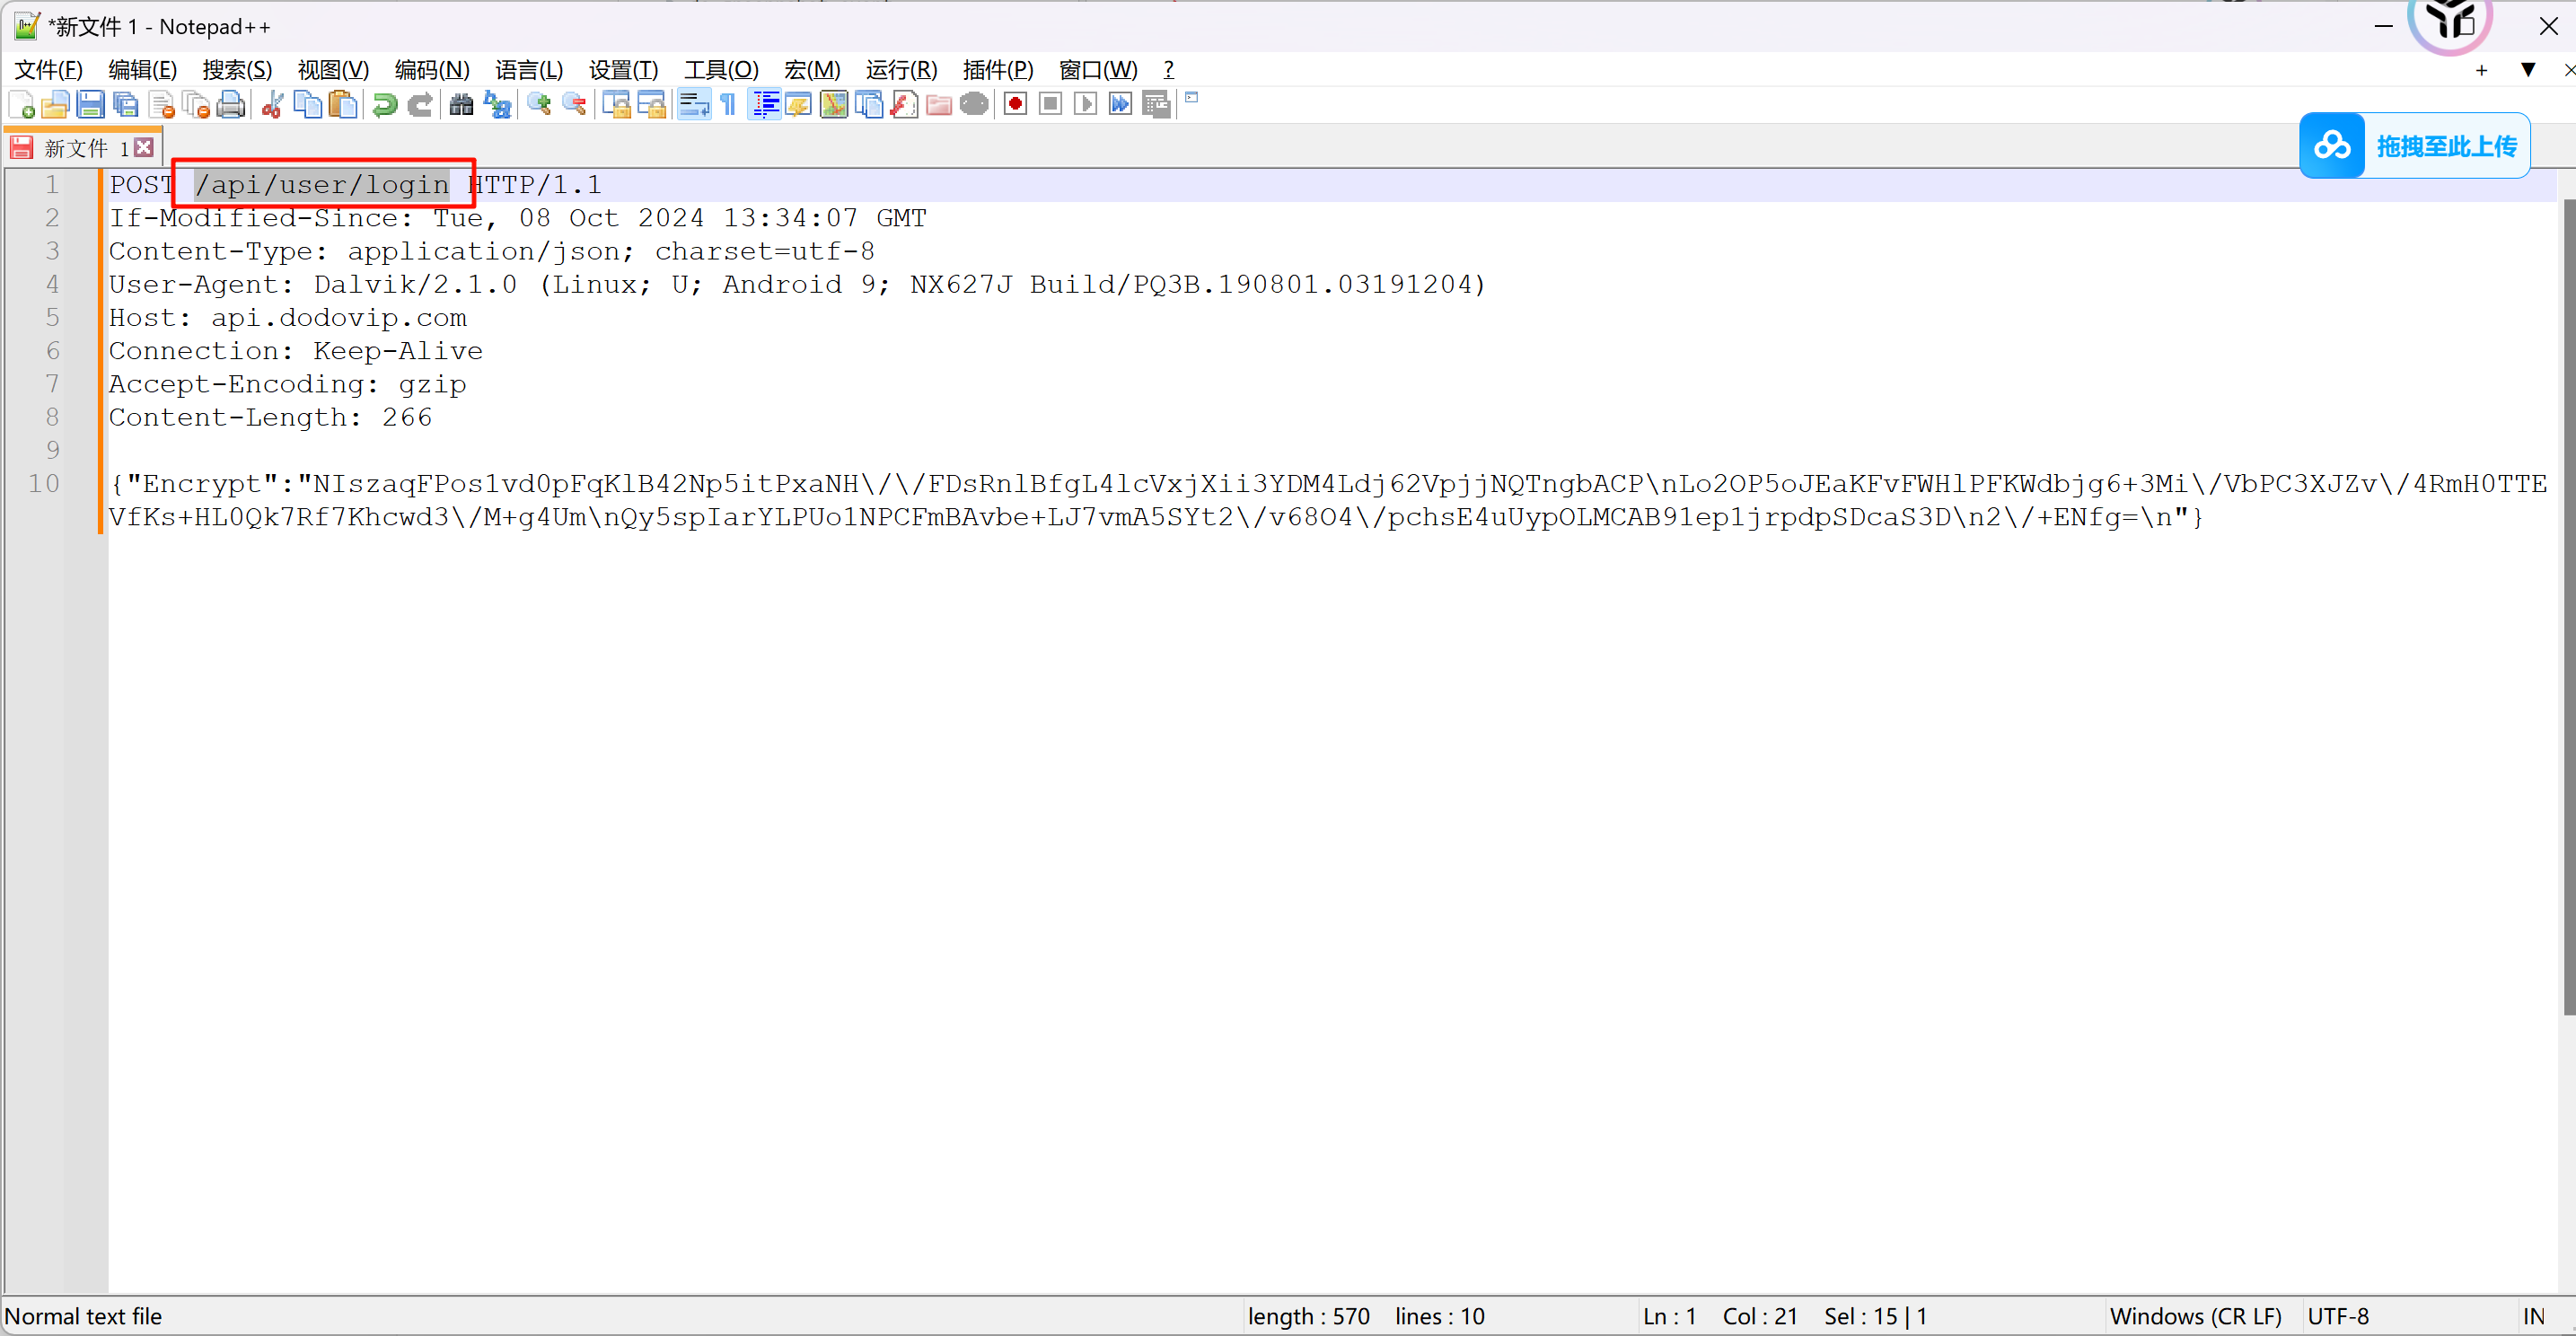
Task: Click the Find and Replace icon
Action: [497, 105]
